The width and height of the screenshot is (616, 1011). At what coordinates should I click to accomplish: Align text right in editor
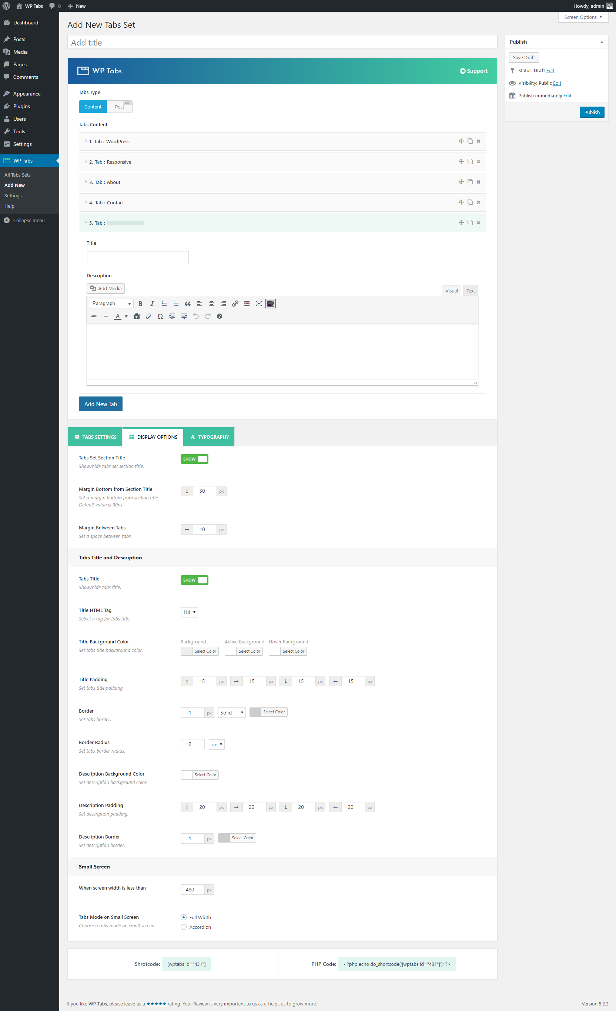pos(223,304)
